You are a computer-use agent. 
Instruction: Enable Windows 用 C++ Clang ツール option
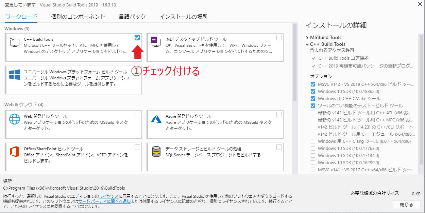(x=313, y=141)
